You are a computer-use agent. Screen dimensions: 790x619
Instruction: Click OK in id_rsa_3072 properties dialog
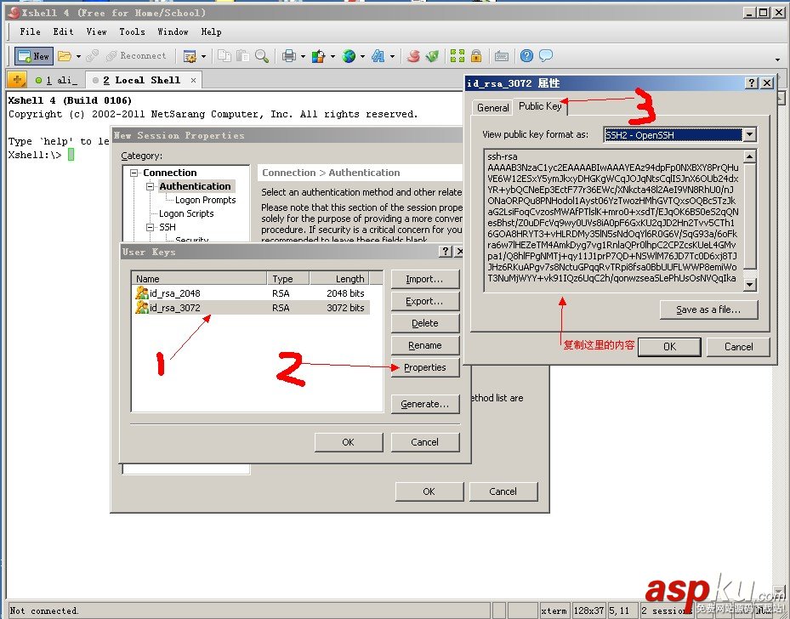tap(669, 347)
